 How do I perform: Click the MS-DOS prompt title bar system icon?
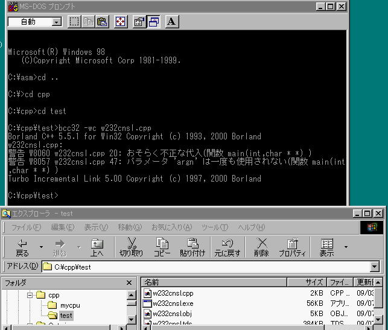[13, 7]
